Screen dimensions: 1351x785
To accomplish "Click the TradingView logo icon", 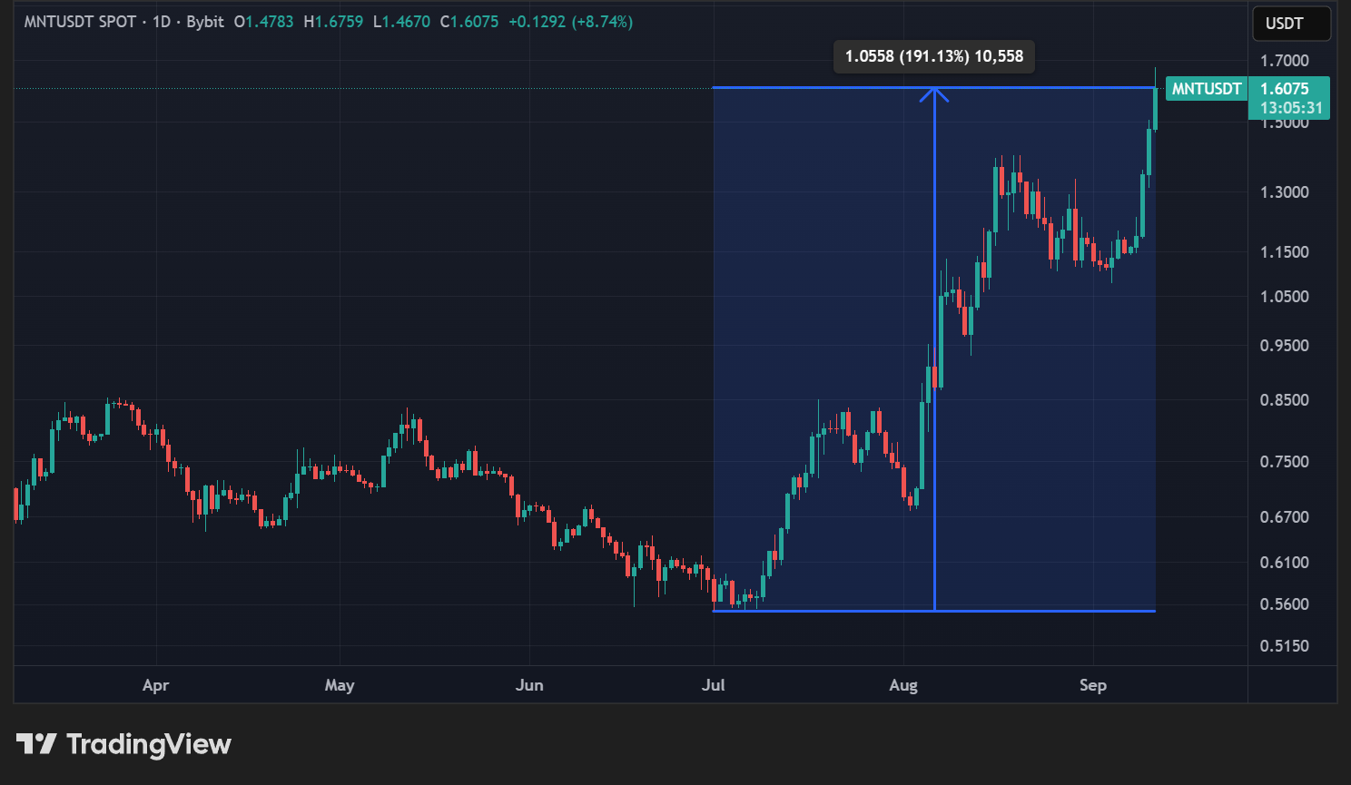I will 36,744.
